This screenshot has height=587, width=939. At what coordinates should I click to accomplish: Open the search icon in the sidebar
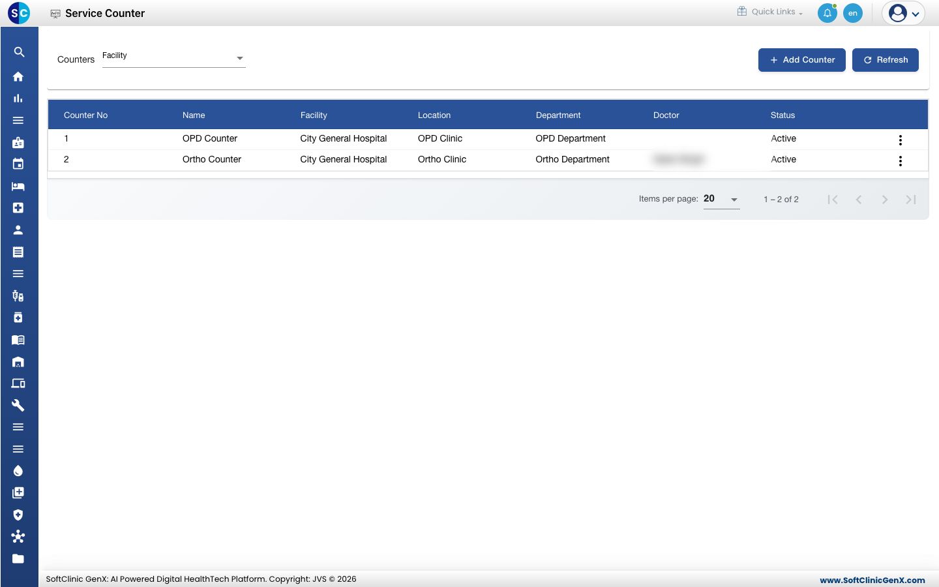18,52
